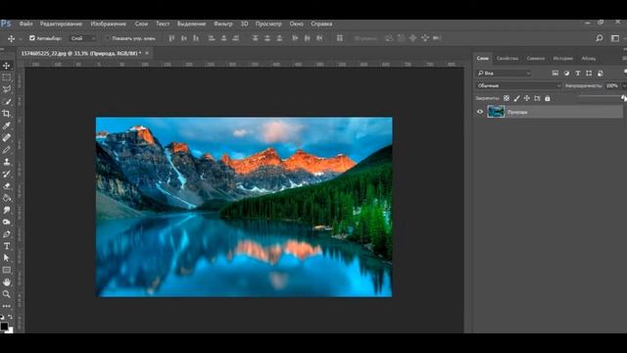
Task: Select the Polygonal Lasso tool
Action: coord(7,89)
